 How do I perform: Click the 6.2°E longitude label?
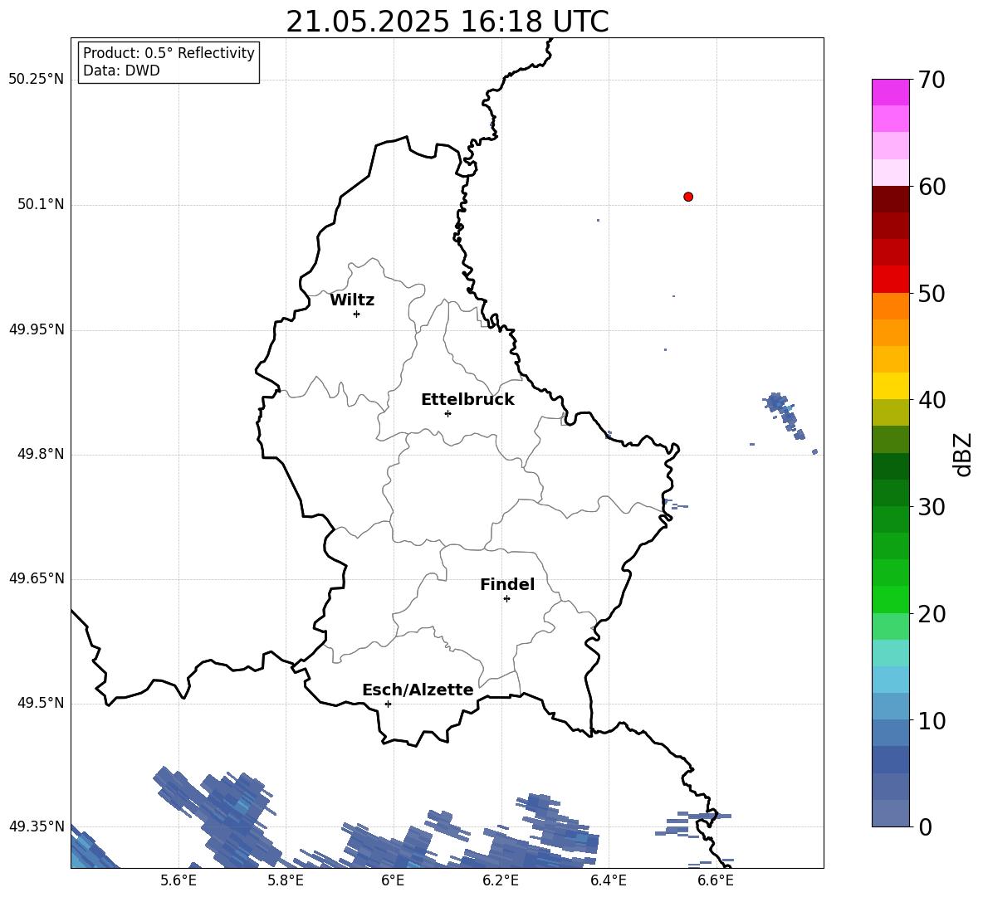(501, 880)
